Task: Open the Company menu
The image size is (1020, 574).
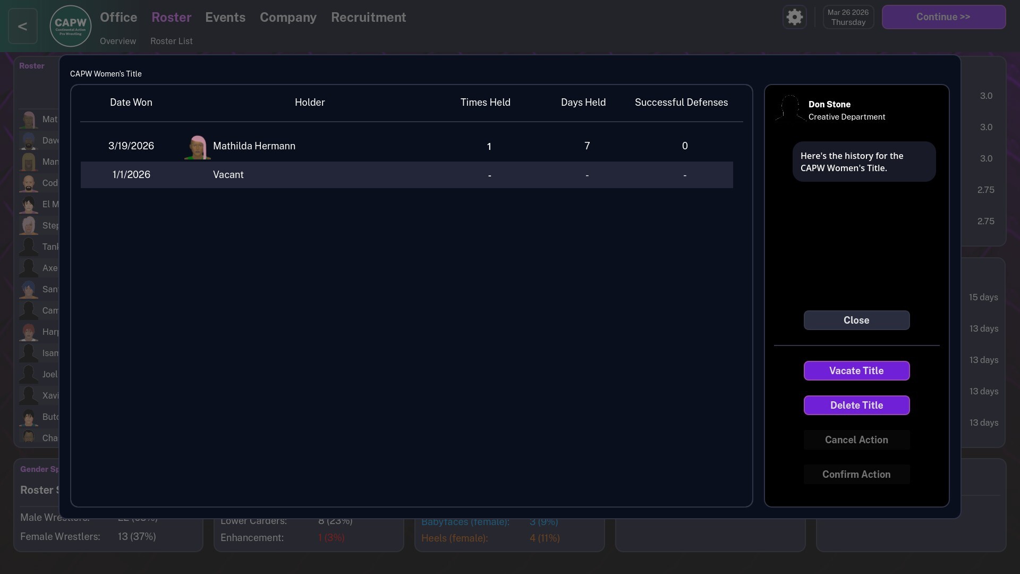Action: pos(288,18)
